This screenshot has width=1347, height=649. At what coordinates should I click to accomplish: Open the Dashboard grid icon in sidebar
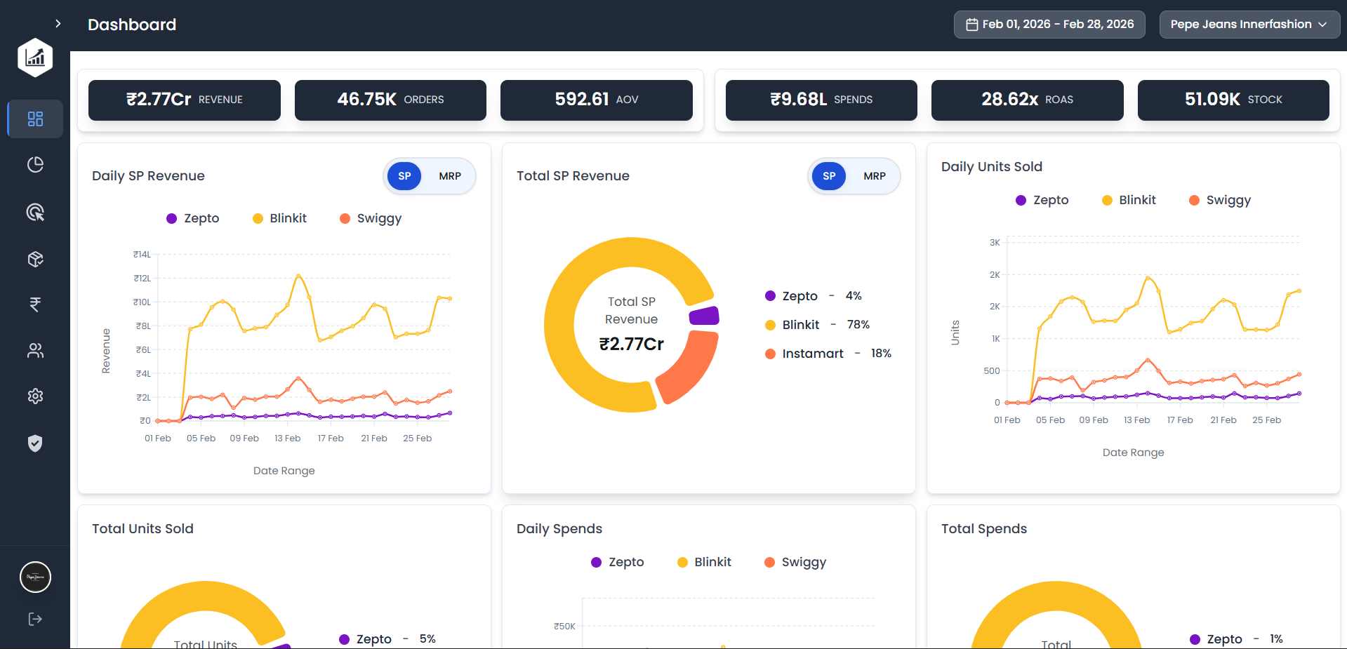coord(35,119)
